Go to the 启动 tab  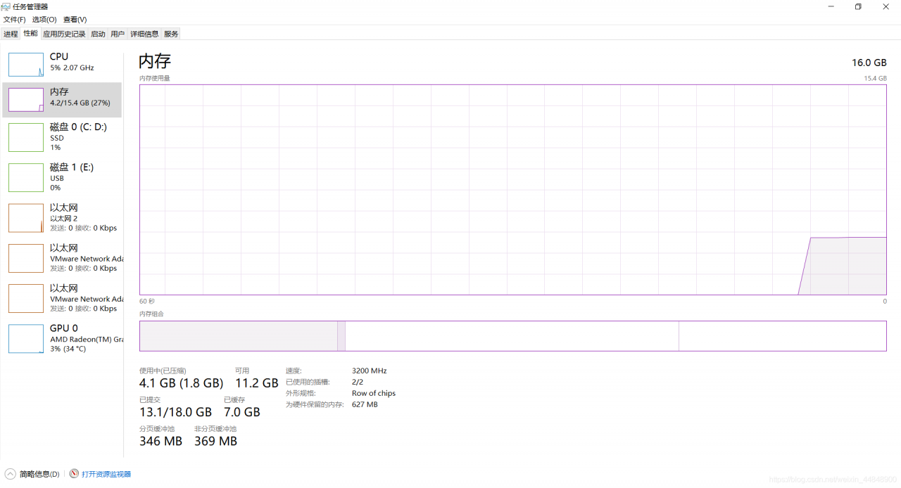pos(98,34)
